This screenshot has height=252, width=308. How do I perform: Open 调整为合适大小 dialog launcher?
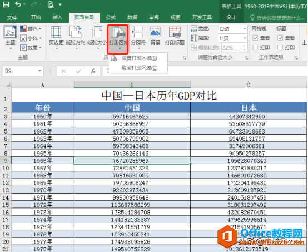click(246, 58)
